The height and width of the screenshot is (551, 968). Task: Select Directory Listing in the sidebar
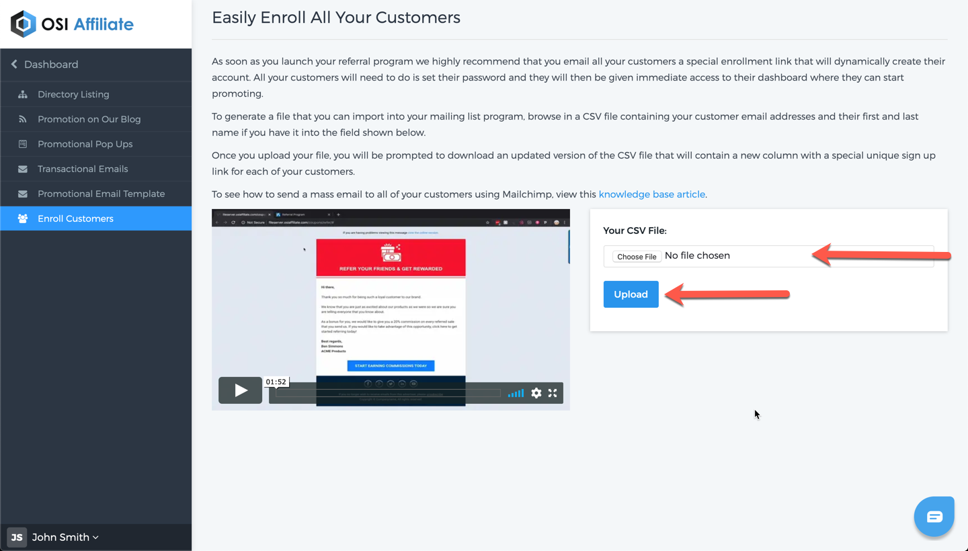coord(96,94)
